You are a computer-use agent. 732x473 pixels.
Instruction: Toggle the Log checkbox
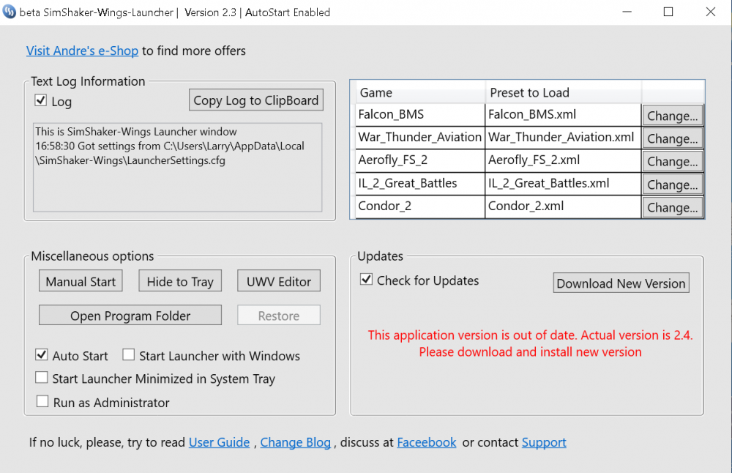point(41,101)
